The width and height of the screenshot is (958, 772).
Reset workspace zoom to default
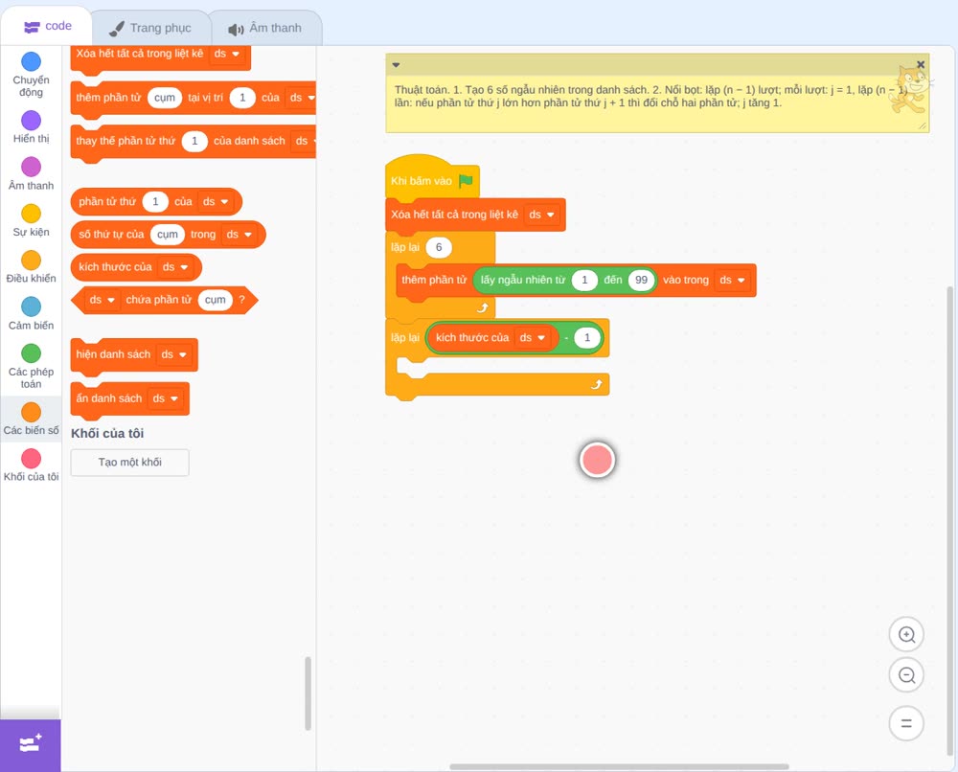(x=906, y=724)
